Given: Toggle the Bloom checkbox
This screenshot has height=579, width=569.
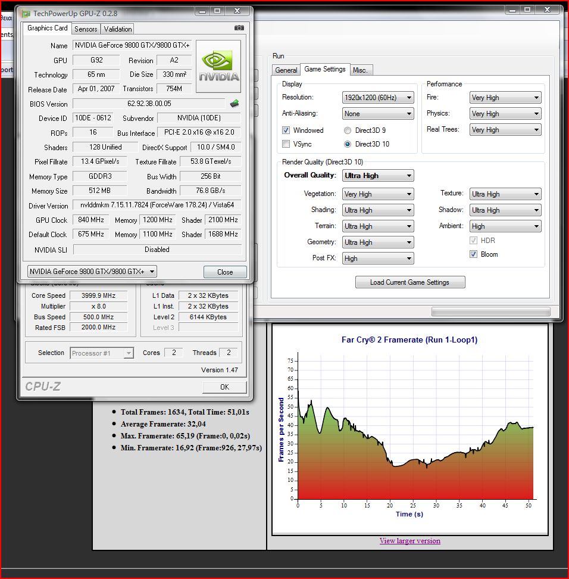Looking at the screenshot, I should click(473, 254).
